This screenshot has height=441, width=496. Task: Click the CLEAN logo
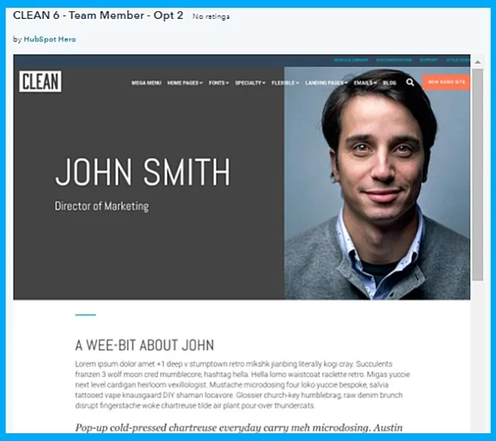click(40, 82)
